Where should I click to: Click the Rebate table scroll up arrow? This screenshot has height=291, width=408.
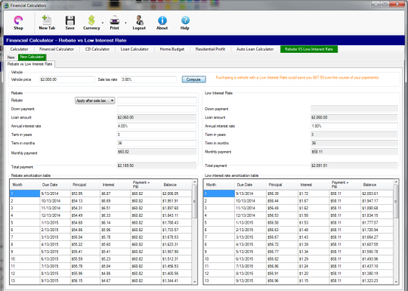194,181
